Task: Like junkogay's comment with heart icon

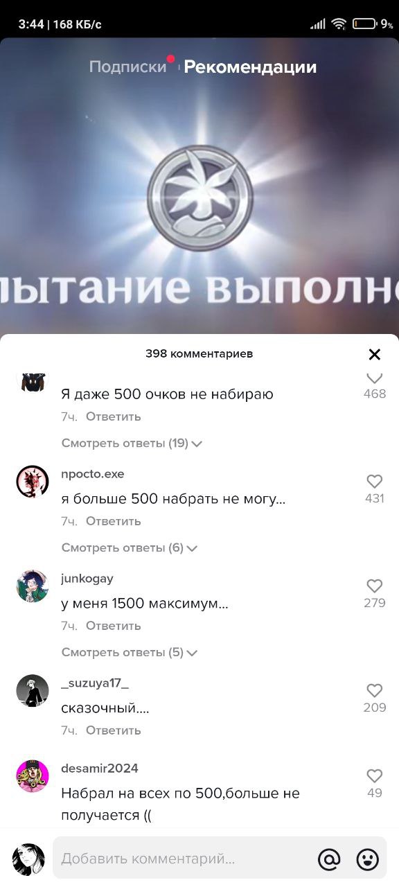Action: [375, 586]
